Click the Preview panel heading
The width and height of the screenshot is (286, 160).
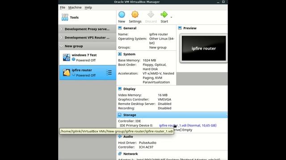(190, 28)
